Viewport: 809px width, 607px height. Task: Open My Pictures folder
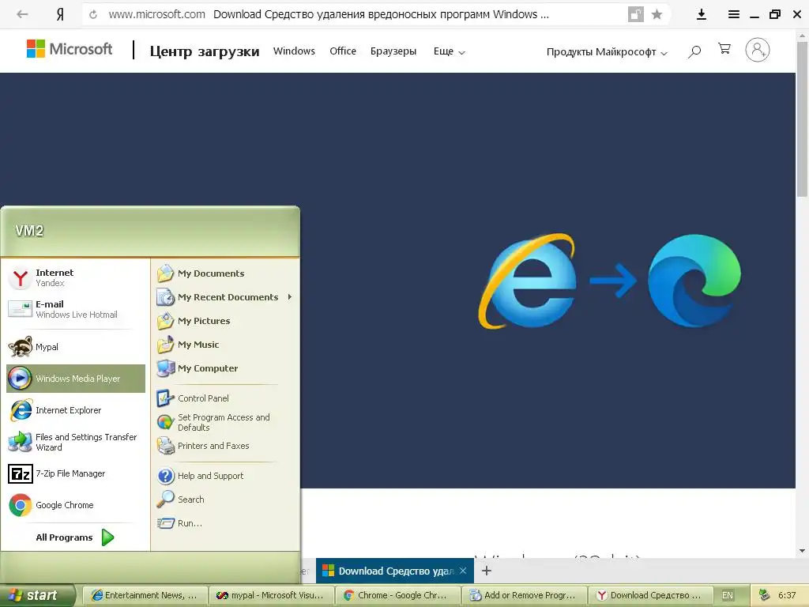click(225, 321)
